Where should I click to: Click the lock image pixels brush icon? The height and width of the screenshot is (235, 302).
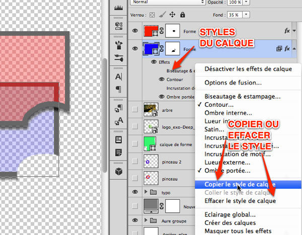pos(163,15)
